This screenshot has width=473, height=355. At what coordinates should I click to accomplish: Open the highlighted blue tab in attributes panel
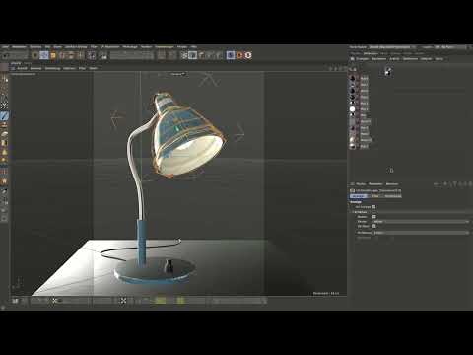coord(359,196)
